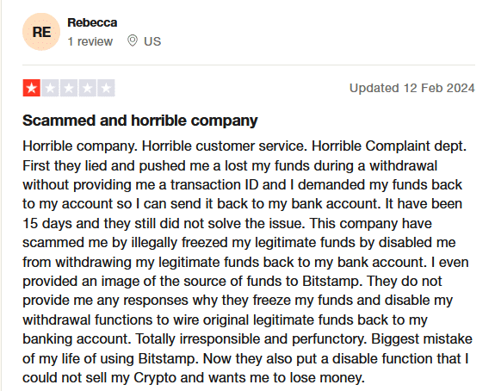Viewport: 495px width, 391px height.
Task: Open reviewer Rebecca's profile name
Action: pyautogui.click(x=92, y=22)
